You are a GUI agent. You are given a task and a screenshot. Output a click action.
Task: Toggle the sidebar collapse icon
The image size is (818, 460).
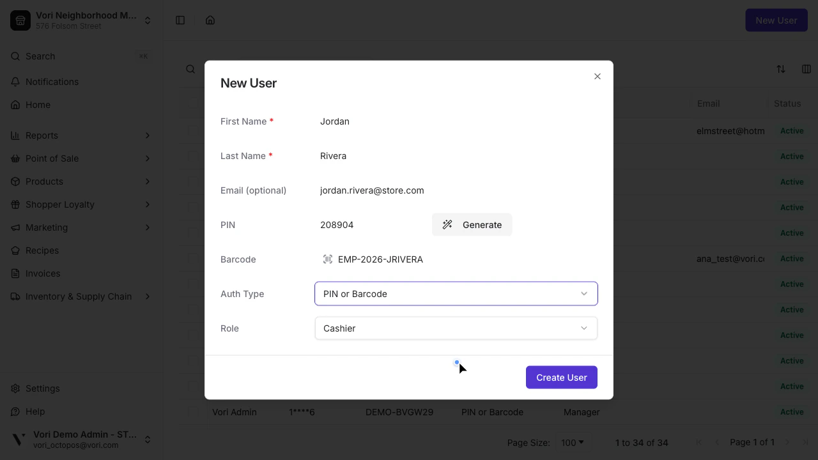coord(180,20)
